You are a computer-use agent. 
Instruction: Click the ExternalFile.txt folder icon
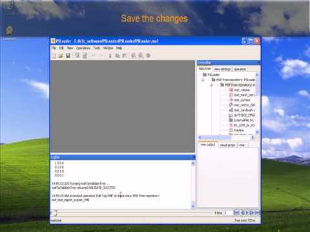click(x=231, y=120)
